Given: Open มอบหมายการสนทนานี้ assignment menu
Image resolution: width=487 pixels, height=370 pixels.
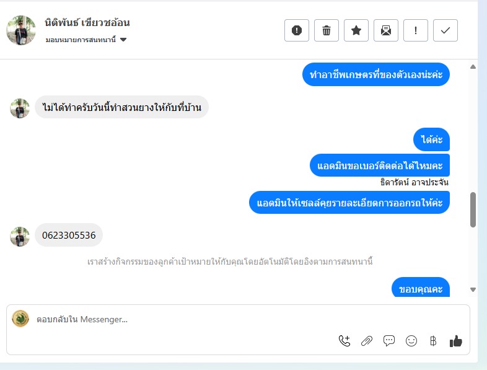Looking at the screenshot, I should click(x=86, y=40).
